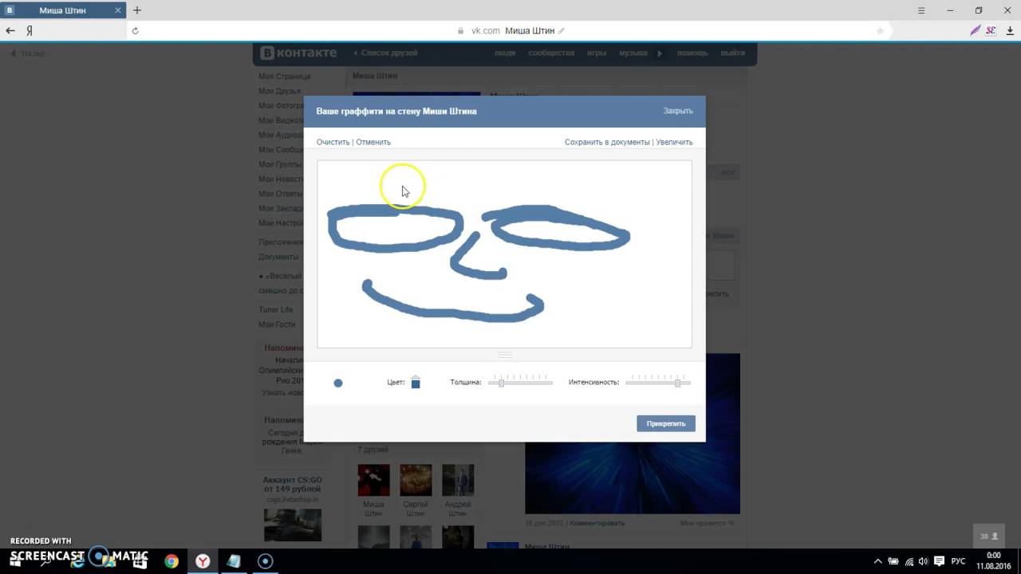The height and width of the screenshot is (574, 1021).
Task: Open the notepad-like app in taskbar
Action: (234, 561)
